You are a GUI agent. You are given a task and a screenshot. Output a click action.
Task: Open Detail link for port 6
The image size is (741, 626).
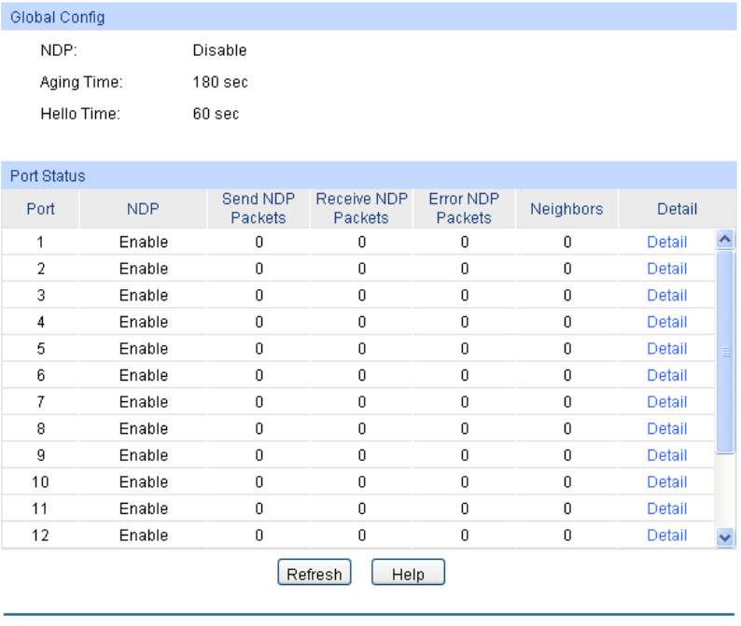point(666,375)
